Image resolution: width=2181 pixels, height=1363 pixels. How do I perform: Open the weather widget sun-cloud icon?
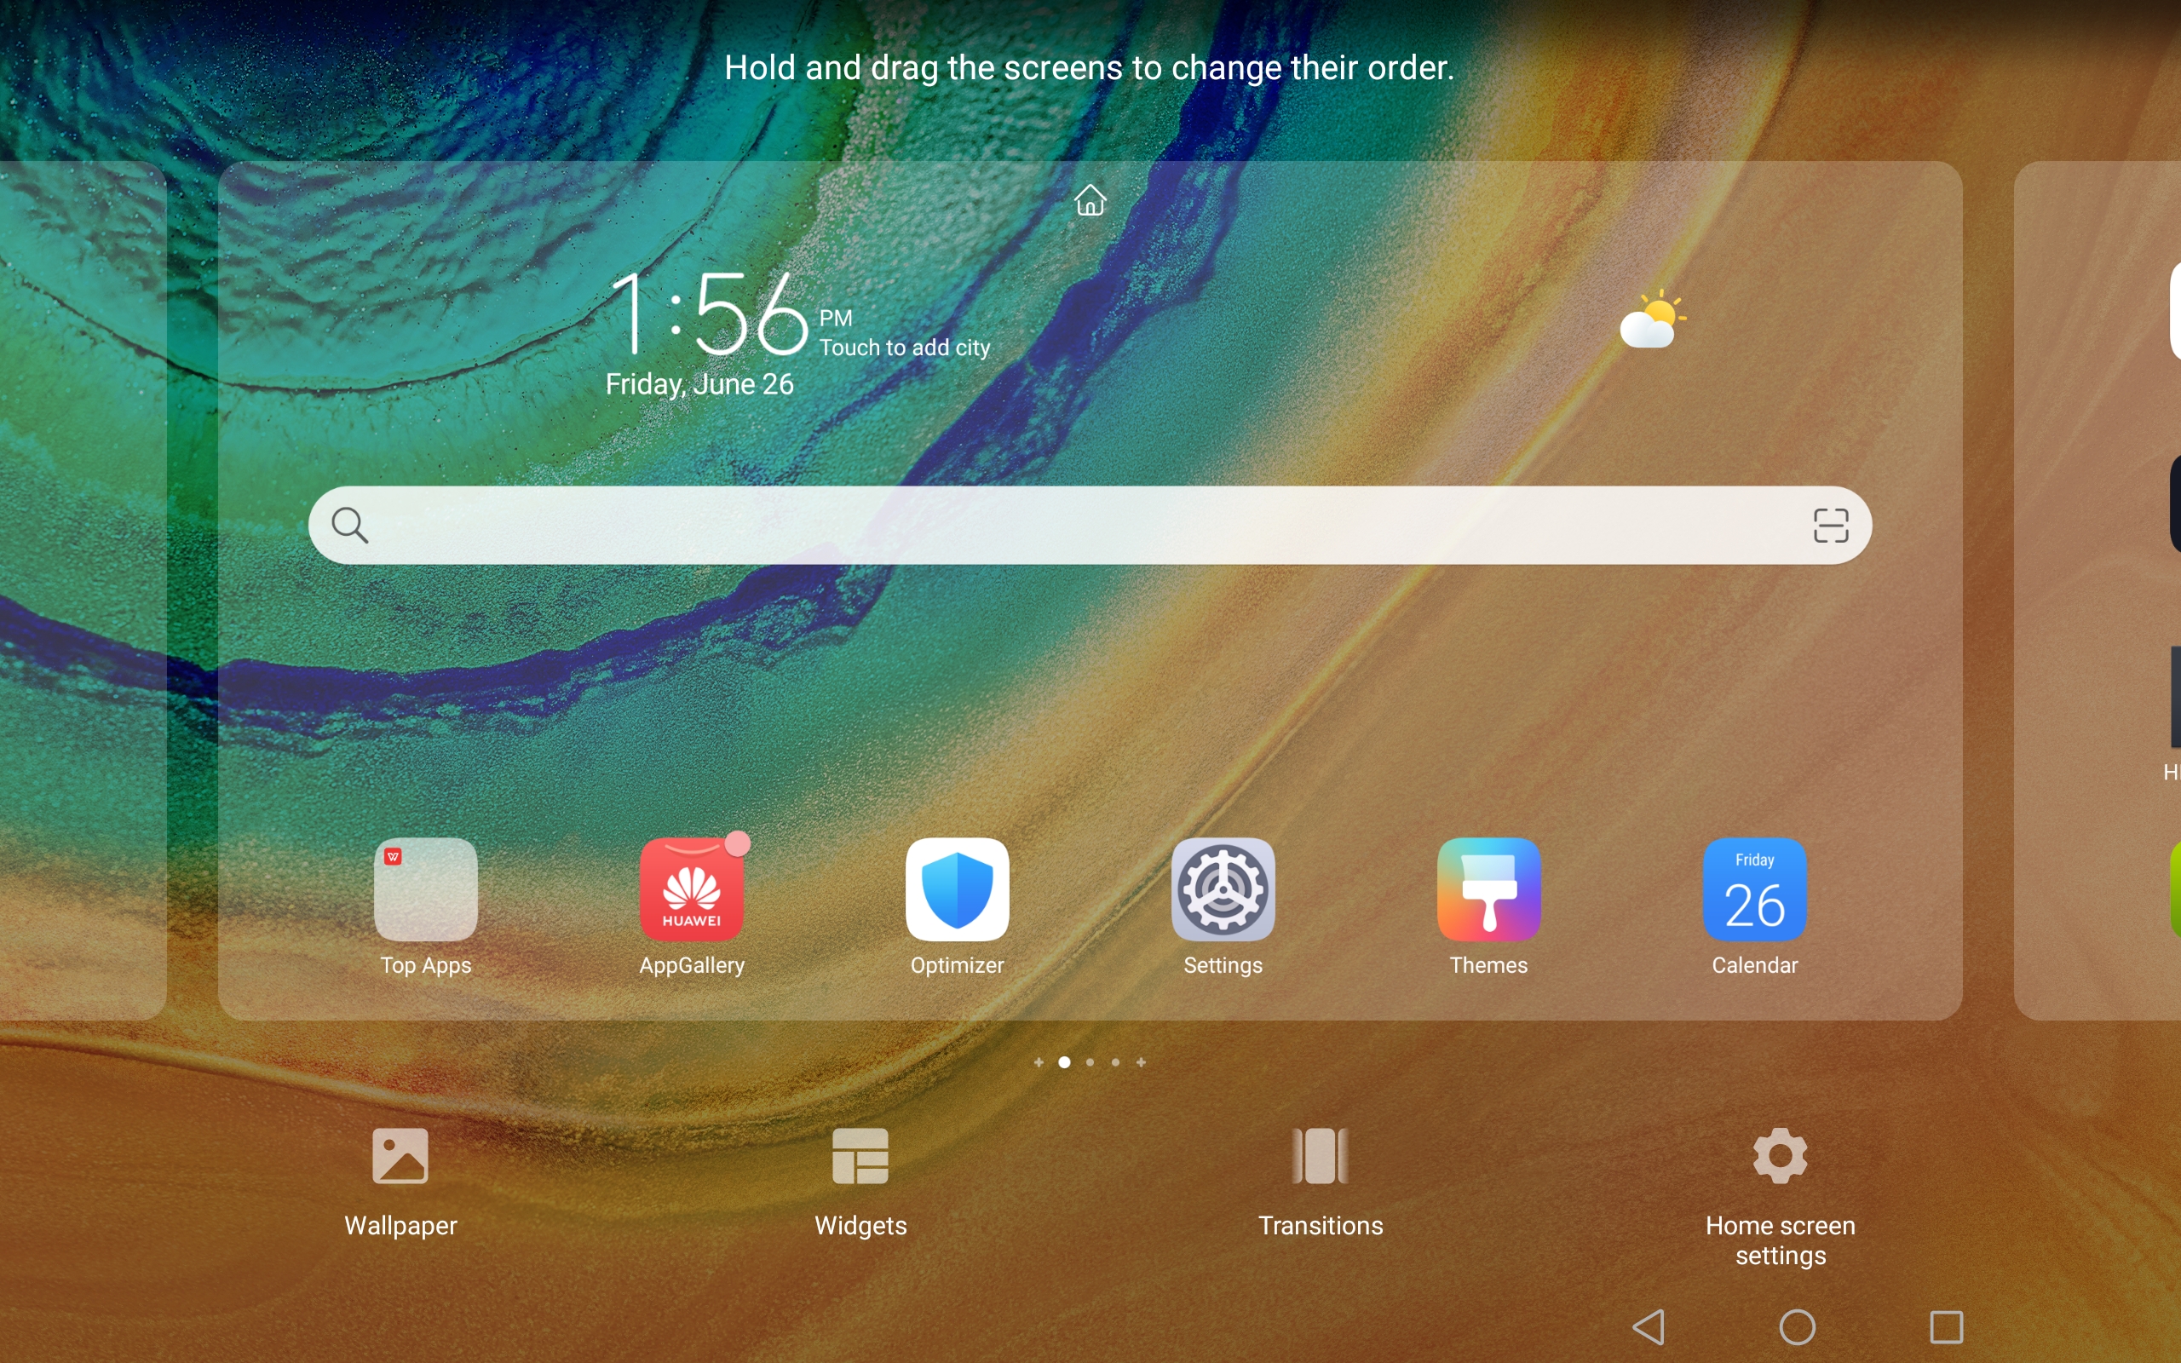point(1652,319)
